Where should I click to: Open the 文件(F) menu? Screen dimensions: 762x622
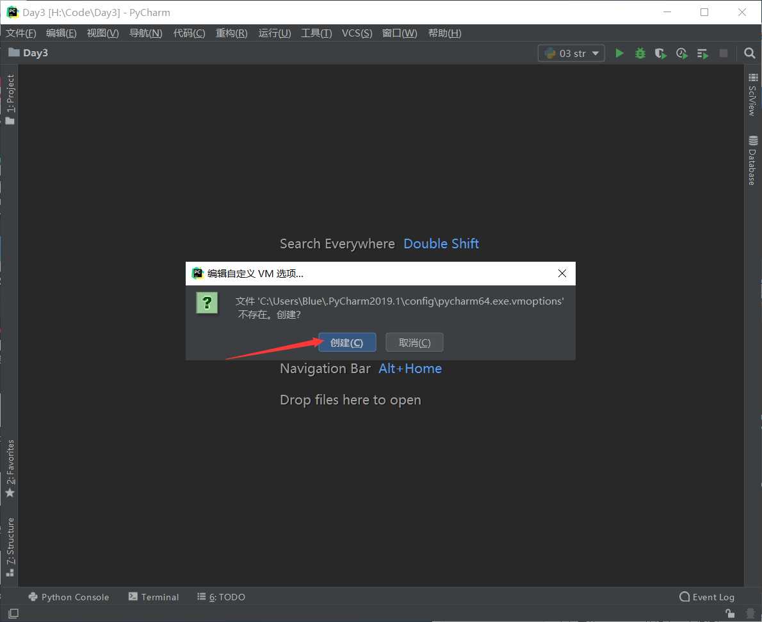21,33
